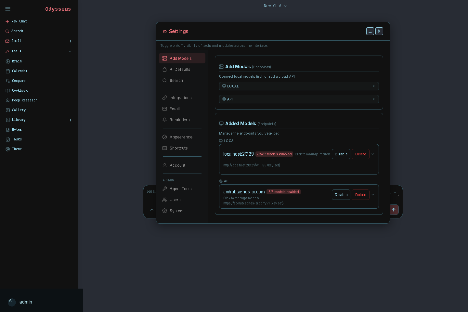Expand apihub.agnes-ai.com endpoint details chevron

[373, 195]
